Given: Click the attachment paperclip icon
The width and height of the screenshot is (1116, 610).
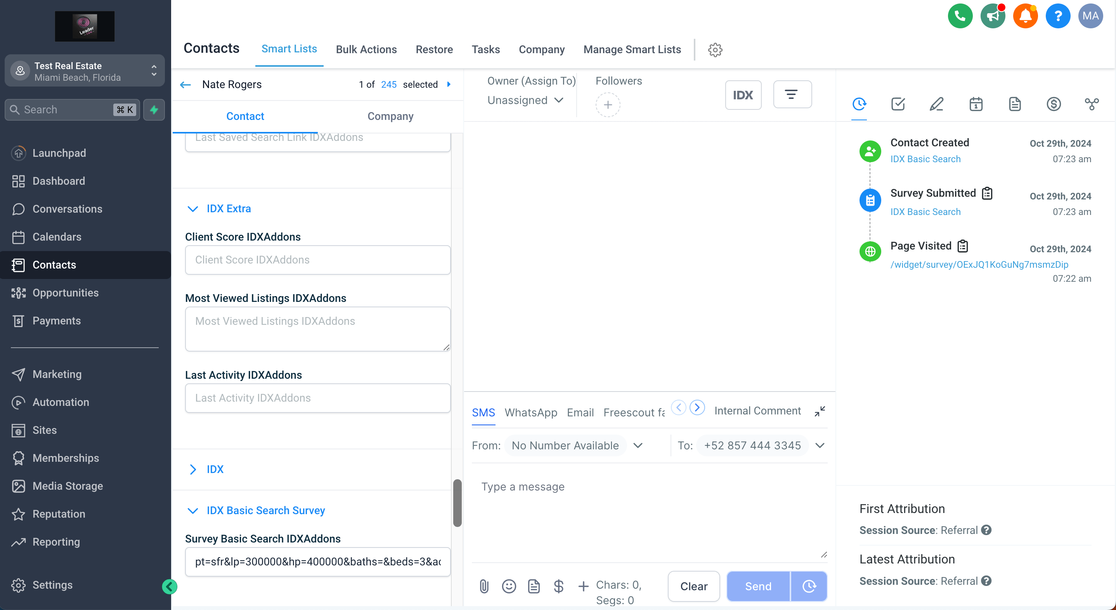Looking at the screenshot, I should pyautogui.click(x=484, y=586).
